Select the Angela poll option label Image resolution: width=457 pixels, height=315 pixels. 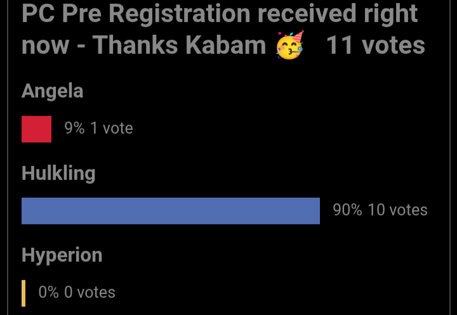point(53,91)
